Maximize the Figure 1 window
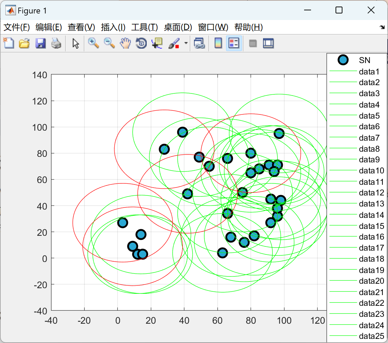This screenshot has height=343, width=388. (339, 10)
